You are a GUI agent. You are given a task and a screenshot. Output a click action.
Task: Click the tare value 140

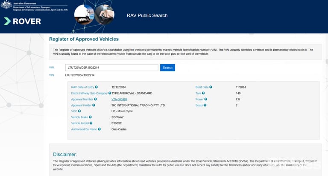click(x=238, y=93)
